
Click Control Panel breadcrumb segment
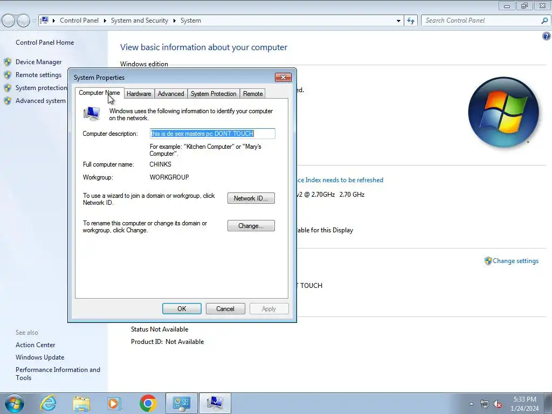pyautogui.click(x=79, y=21)
